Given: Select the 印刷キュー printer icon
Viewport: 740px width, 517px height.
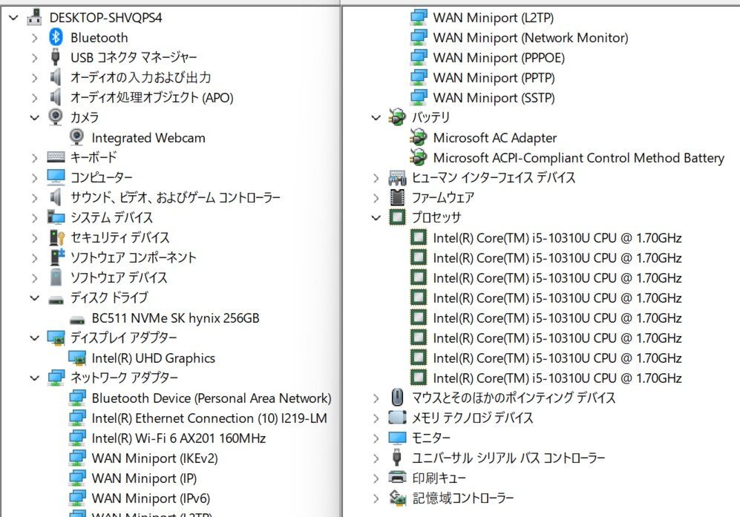Looking at the screenshot, I should [397, 478].
